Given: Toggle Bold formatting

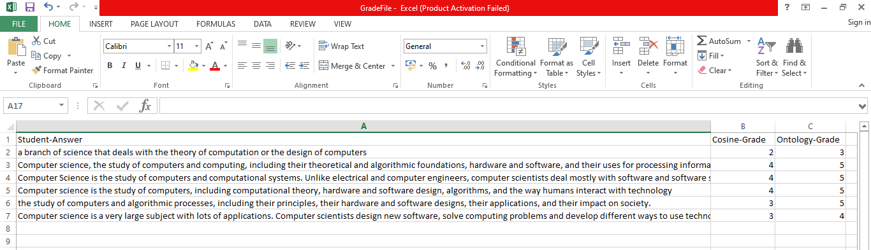Looking at the screenshot, I should tap(110, 66).
